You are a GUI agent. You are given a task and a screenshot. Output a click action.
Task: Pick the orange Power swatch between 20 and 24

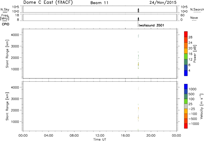click(x=186, y=45)
